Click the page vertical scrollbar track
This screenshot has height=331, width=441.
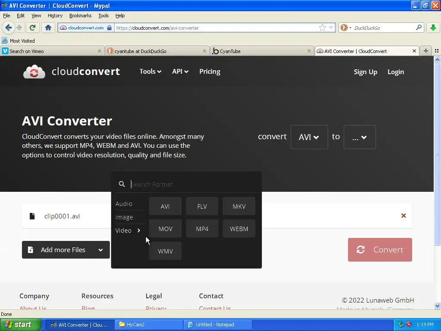click(x=437, y=182)
